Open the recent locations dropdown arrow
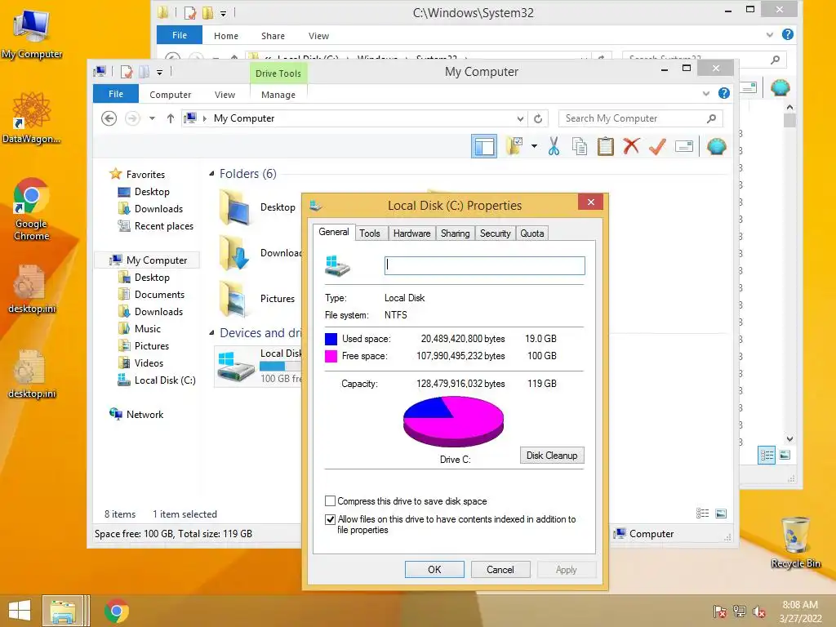 [152, 118]
